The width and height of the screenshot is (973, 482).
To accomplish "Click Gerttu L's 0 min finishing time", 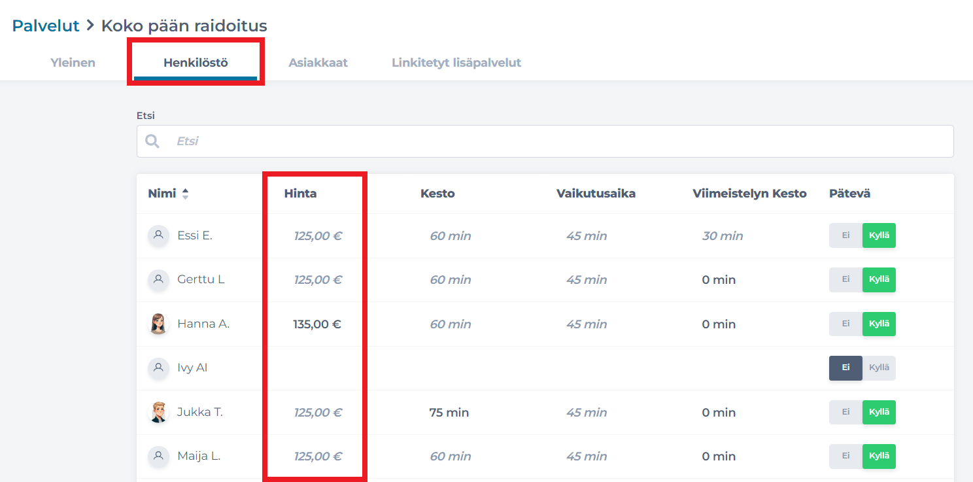I will point(719,280).
